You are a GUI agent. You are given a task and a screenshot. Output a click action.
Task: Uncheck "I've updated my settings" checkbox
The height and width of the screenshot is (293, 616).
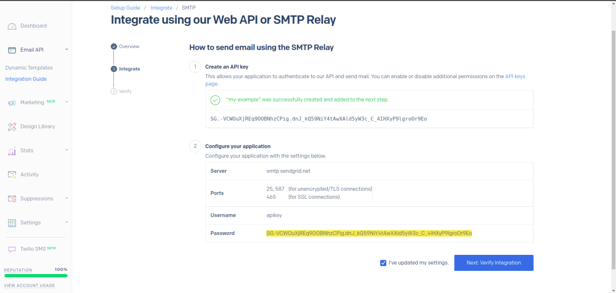383,263
